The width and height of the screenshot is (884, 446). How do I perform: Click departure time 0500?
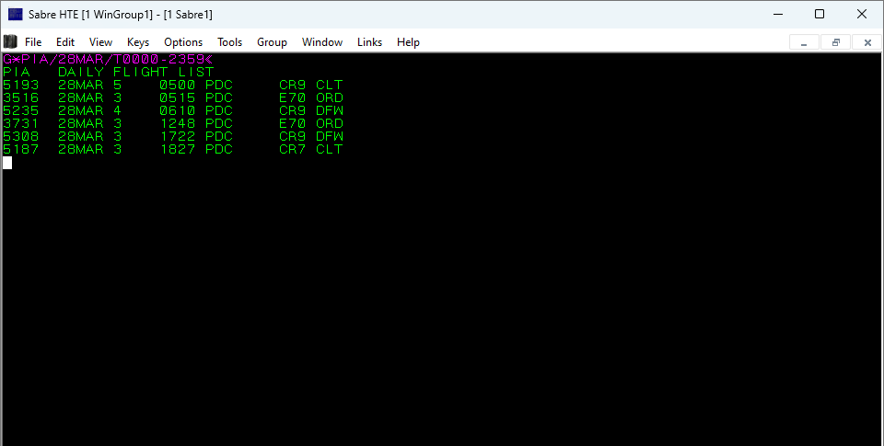tap(178, 85)
